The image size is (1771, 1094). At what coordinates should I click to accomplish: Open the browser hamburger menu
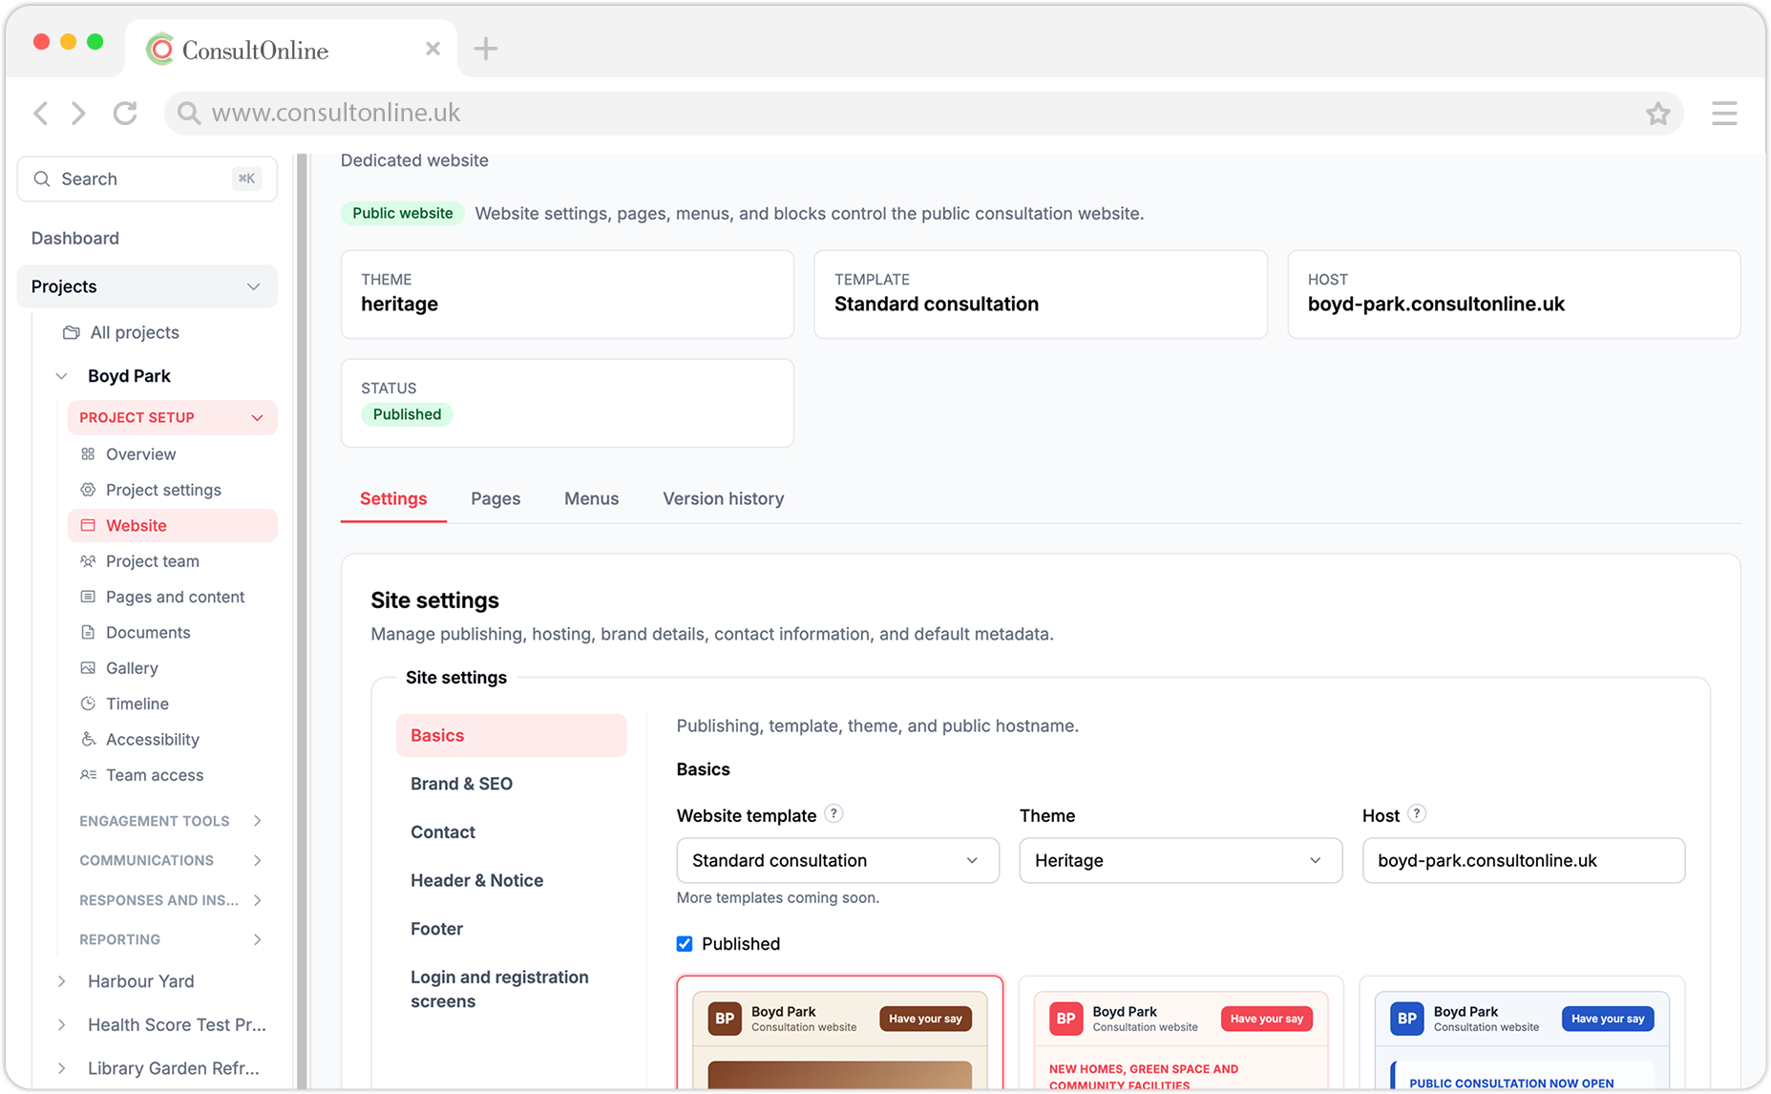point(1724,114)
